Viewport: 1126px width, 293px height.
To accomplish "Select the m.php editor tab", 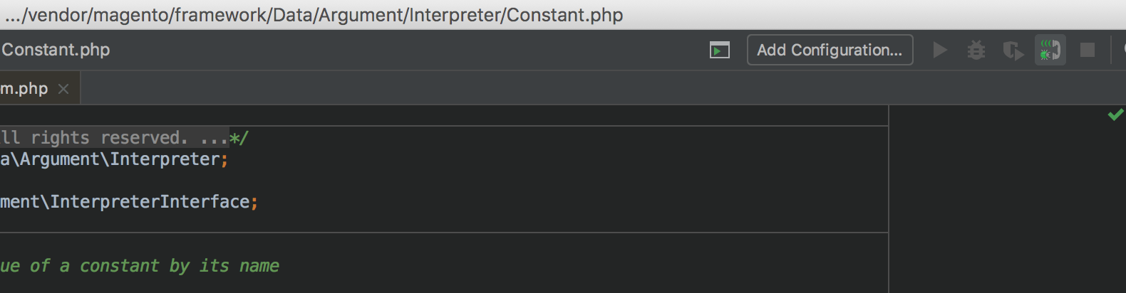I will [x=24, y=89].
